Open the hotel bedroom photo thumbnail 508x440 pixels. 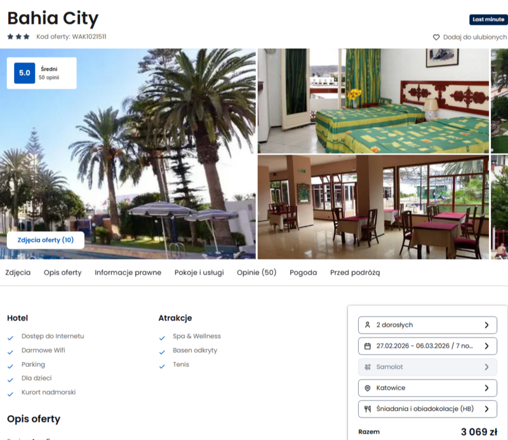373,101
